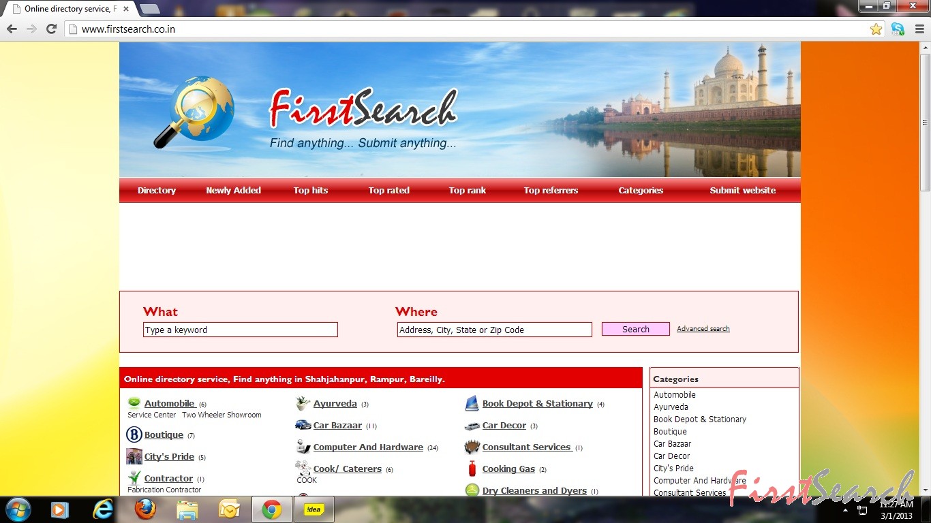Select Book Depot & Stationary in sidebar

click(700, 419)
